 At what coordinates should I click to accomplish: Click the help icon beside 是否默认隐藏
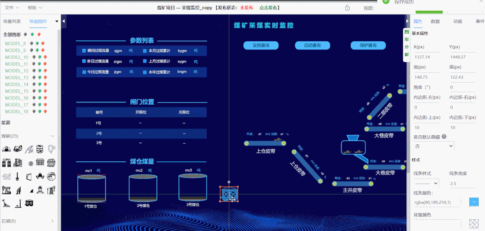[444, 136]
